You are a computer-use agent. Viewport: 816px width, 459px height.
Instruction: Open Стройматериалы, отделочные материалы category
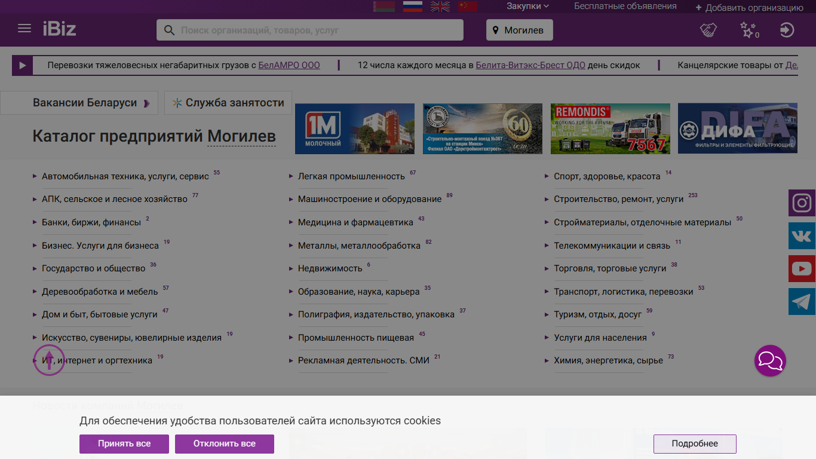click(642, 222)
